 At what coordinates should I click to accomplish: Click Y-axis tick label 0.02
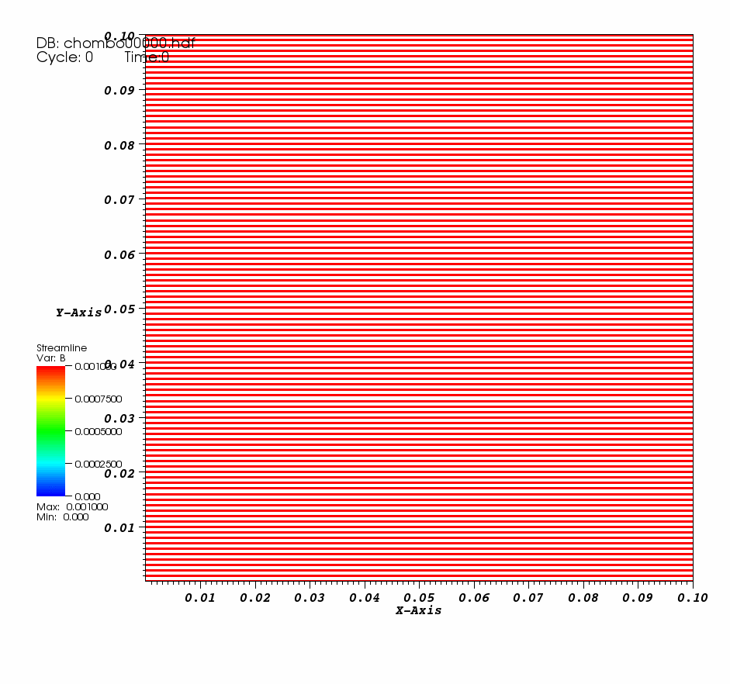tap(119, 474)
